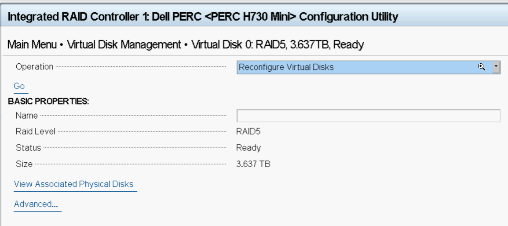This screenshot has height=226, width=508.
Task: Click the Name property label
Action: pos(26,116)
